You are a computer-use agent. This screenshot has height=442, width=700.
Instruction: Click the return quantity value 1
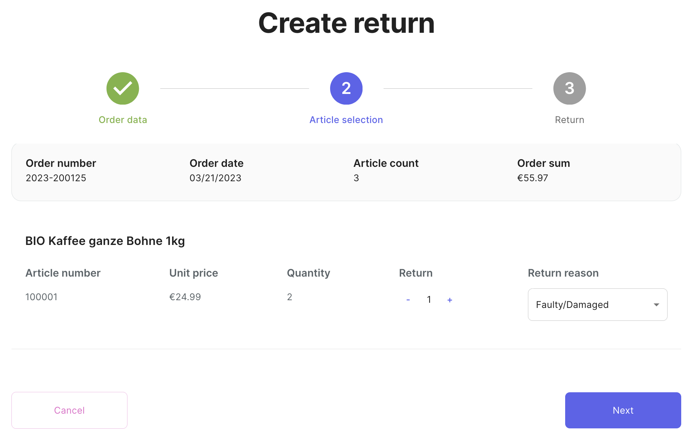pos(429,300)
